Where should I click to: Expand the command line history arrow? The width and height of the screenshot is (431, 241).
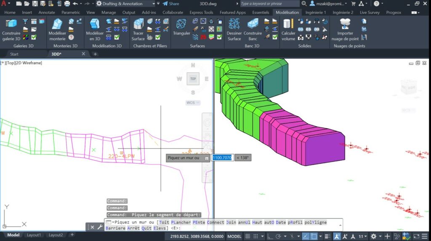pyautogui.click(x=340, y=225)
